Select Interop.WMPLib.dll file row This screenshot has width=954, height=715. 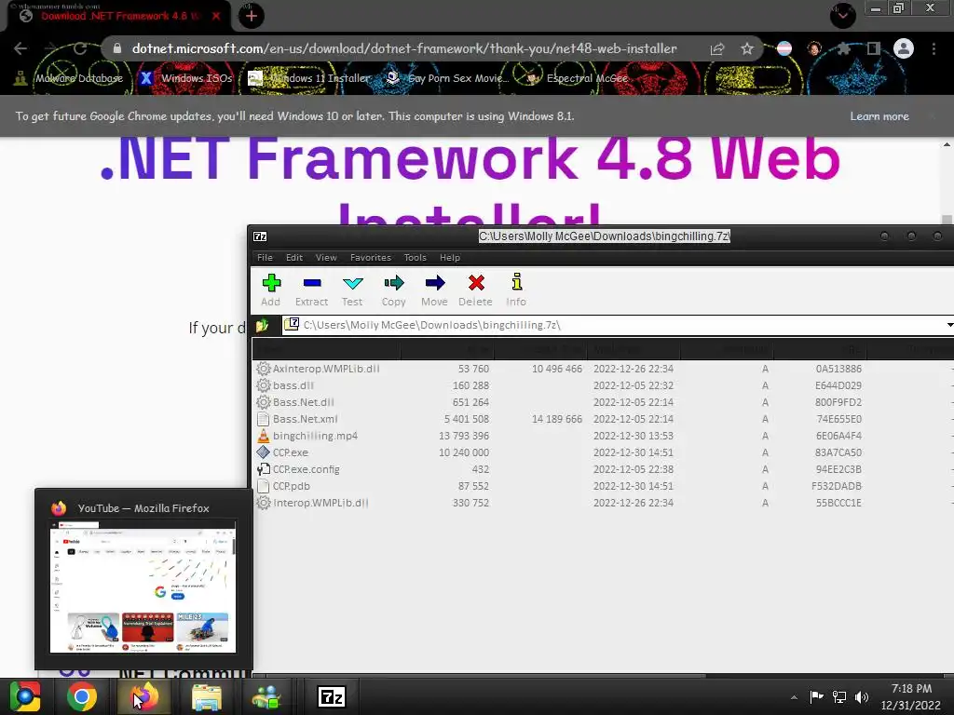(603, 503)
